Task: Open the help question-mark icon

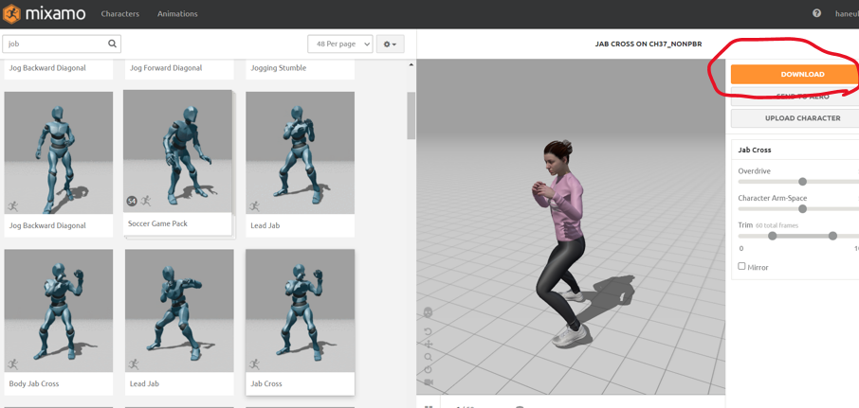Action: (x=817, y=13)
